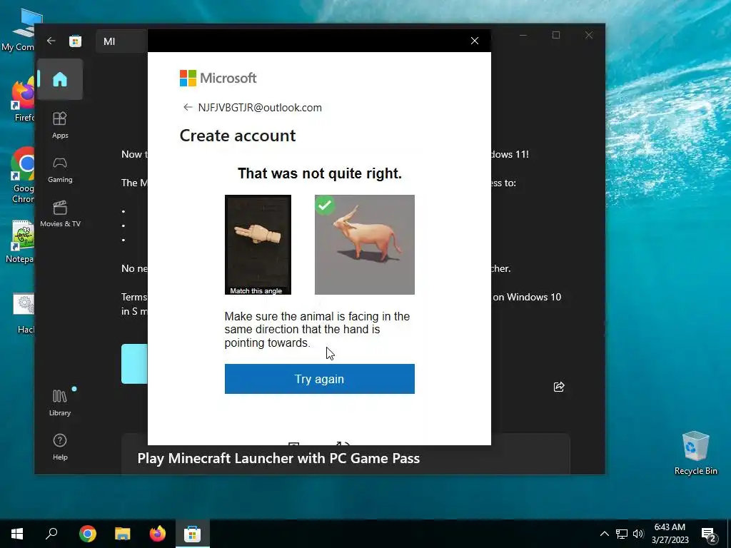Image resolution: width=731 pixels, height=548 pixels.
Task: Click Microsoft Store taskbar icon
Action: click(x=192, y=534)
